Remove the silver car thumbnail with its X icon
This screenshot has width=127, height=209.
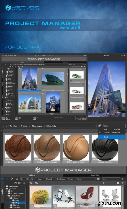coord(83,85)
